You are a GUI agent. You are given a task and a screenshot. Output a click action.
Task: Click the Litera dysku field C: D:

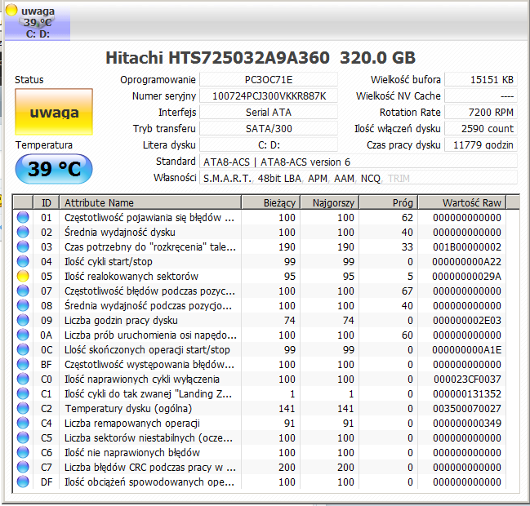(x=269, y=145)
